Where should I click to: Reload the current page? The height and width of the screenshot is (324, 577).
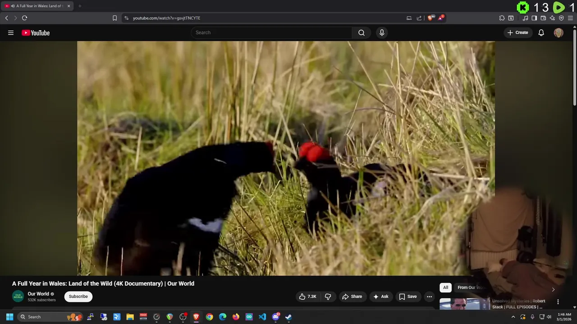25,18
